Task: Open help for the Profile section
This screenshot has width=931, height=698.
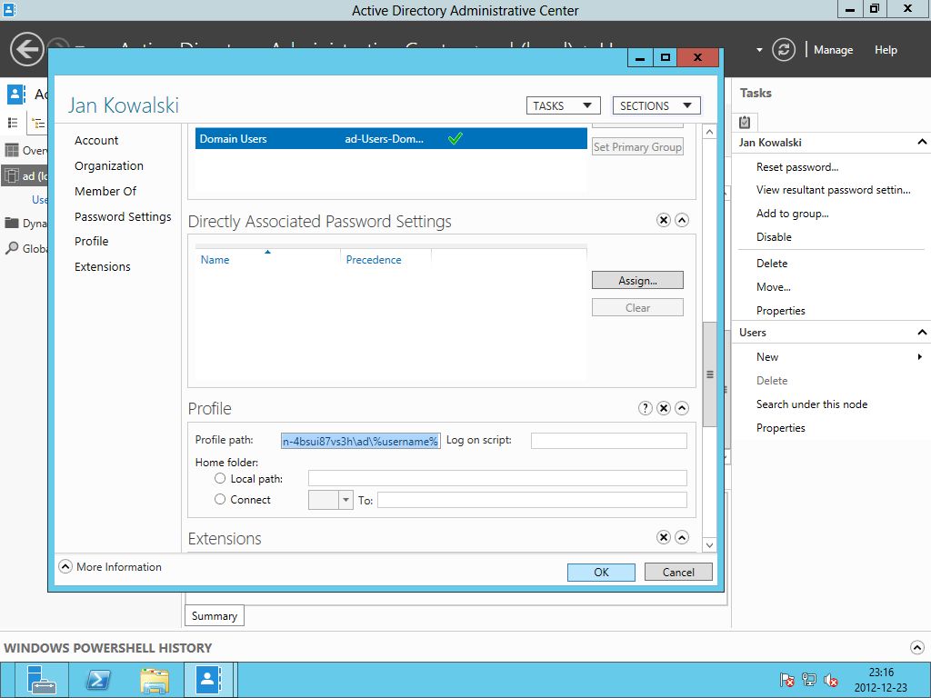Action: [645, 408]
